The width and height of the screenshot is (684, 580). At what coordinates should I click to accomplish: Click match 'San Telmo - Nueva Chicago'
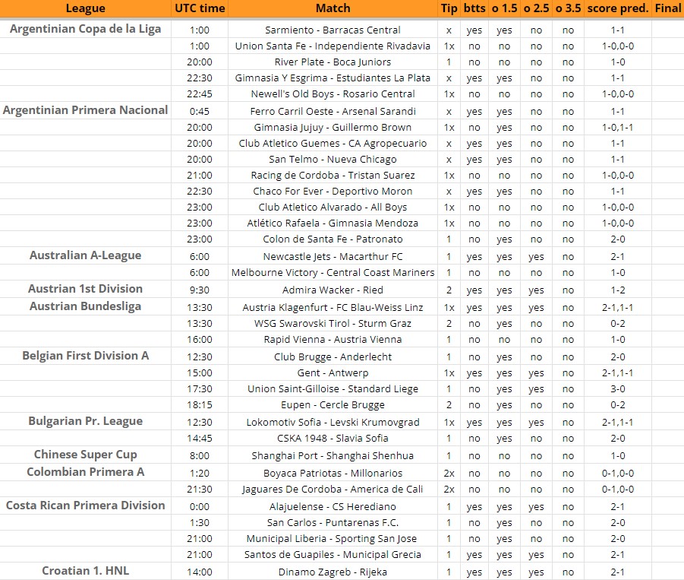point(333,160)
